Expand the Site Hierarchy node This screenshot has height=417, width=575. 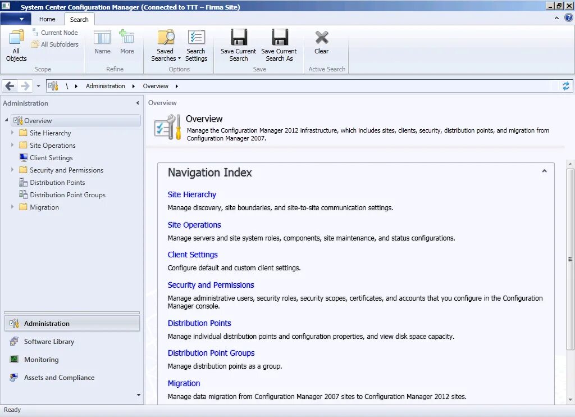click(12, 133)
